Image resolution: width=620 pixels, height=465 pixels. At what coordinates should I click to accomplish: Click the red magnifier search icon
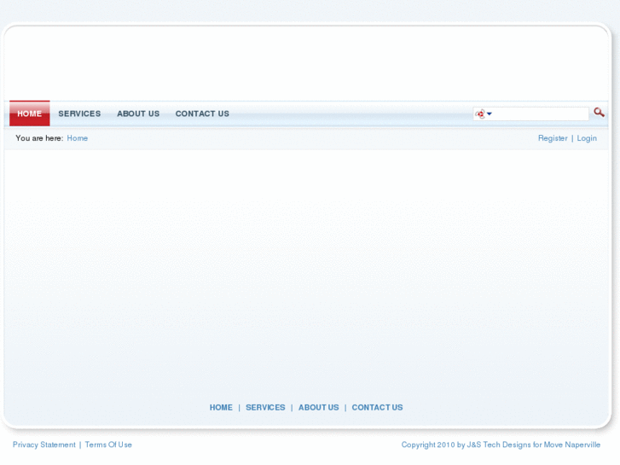[x=599, y=113]
